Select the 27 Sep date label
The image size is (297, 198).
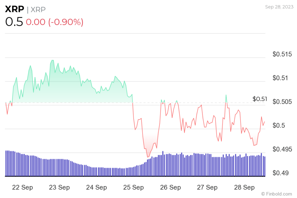pyautogui.click(x=207, y=187)
